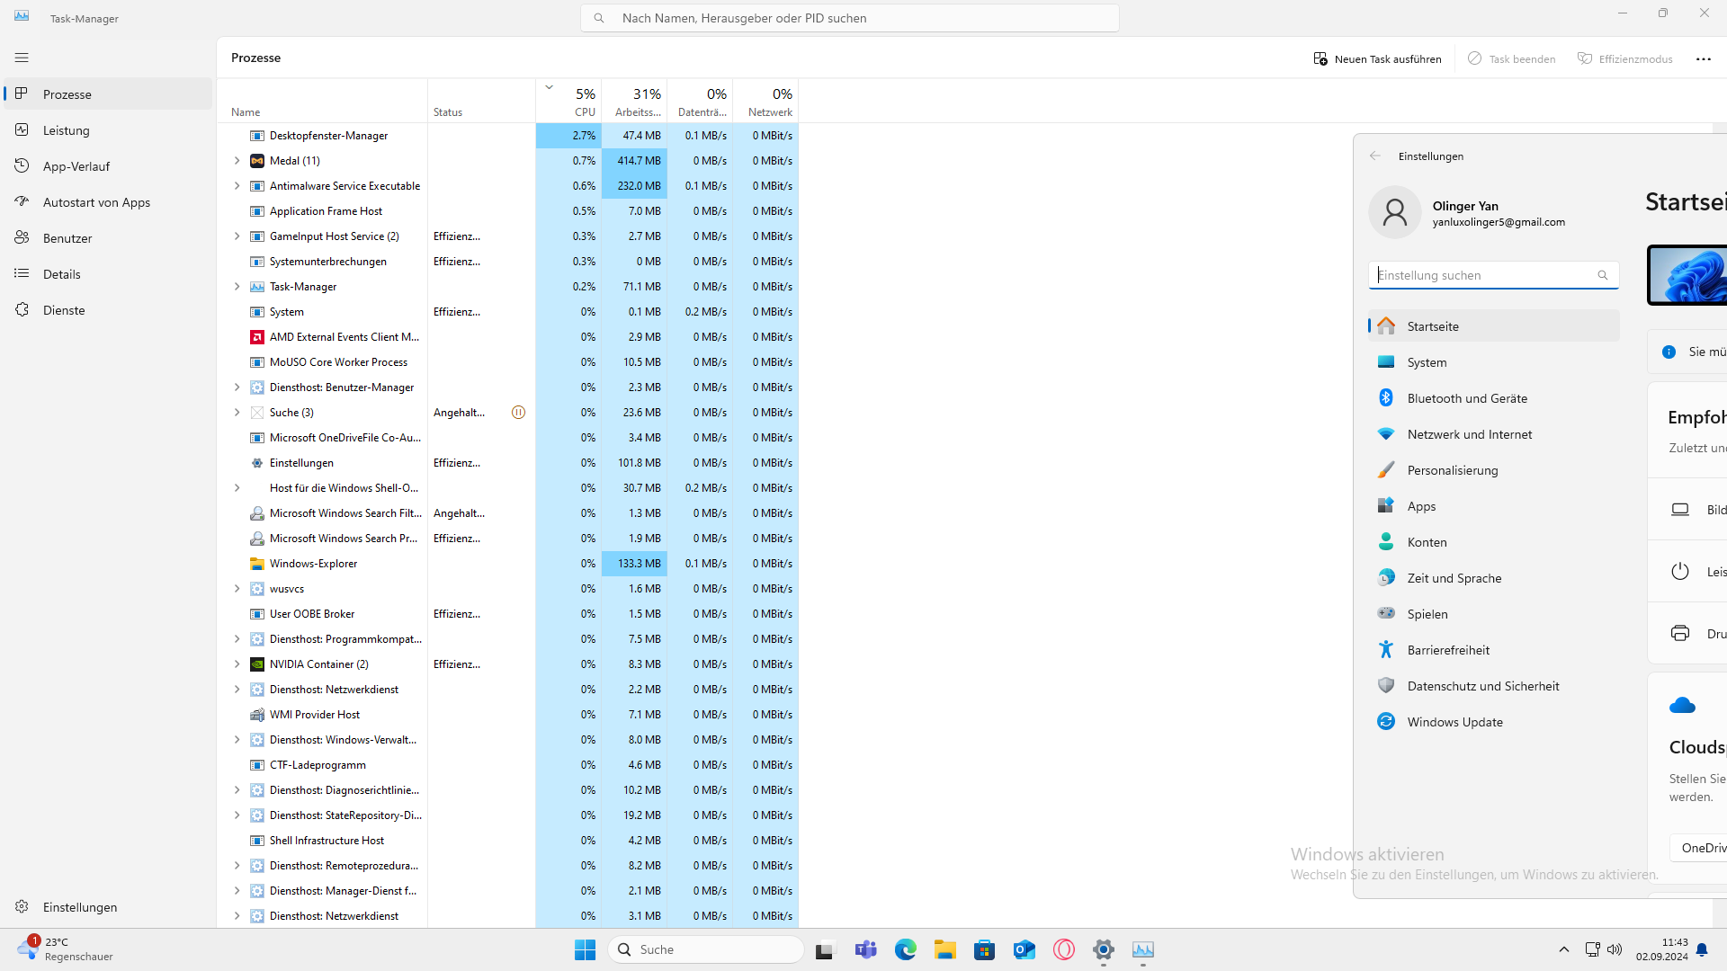
Task: Open Microsoft Edge from the taskbar
Action: tap(905, 949)
